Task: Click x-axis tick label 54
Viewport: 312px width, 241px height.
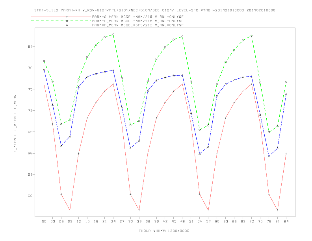Action: tap(200, 221)
